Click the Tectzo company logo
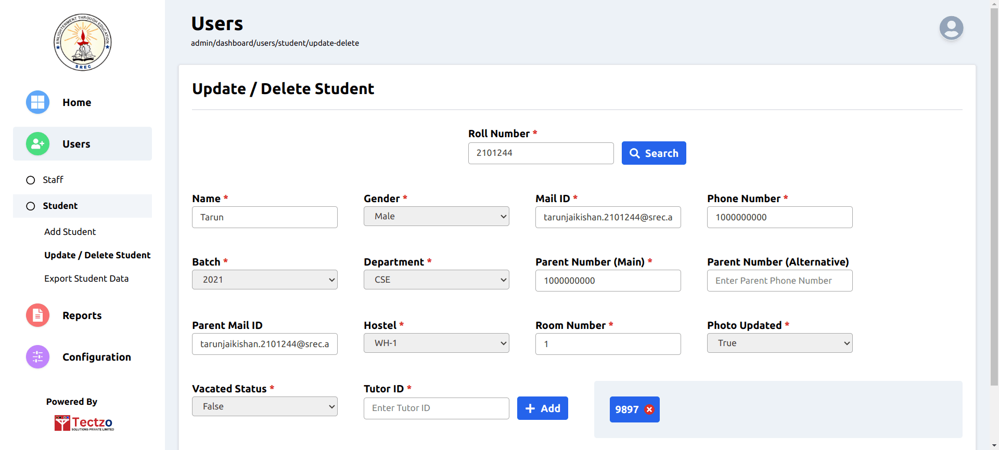 point(84,423)
